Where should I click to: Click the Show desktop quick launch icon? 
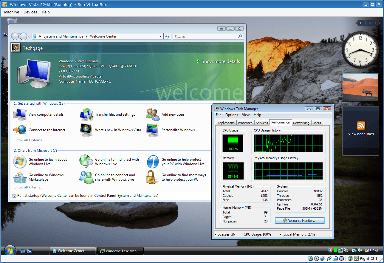tap(23, 251)
